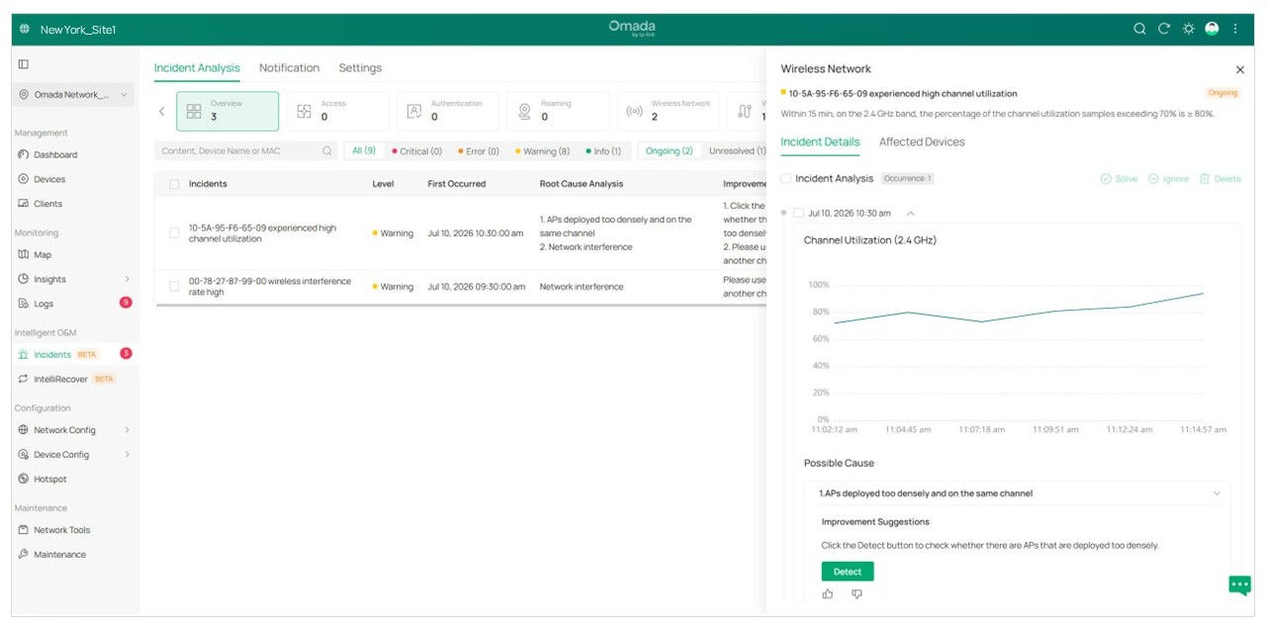Click the thumbs down feedback icon
This screenshot has width=1266, height=634.
[x=857, y=593]
